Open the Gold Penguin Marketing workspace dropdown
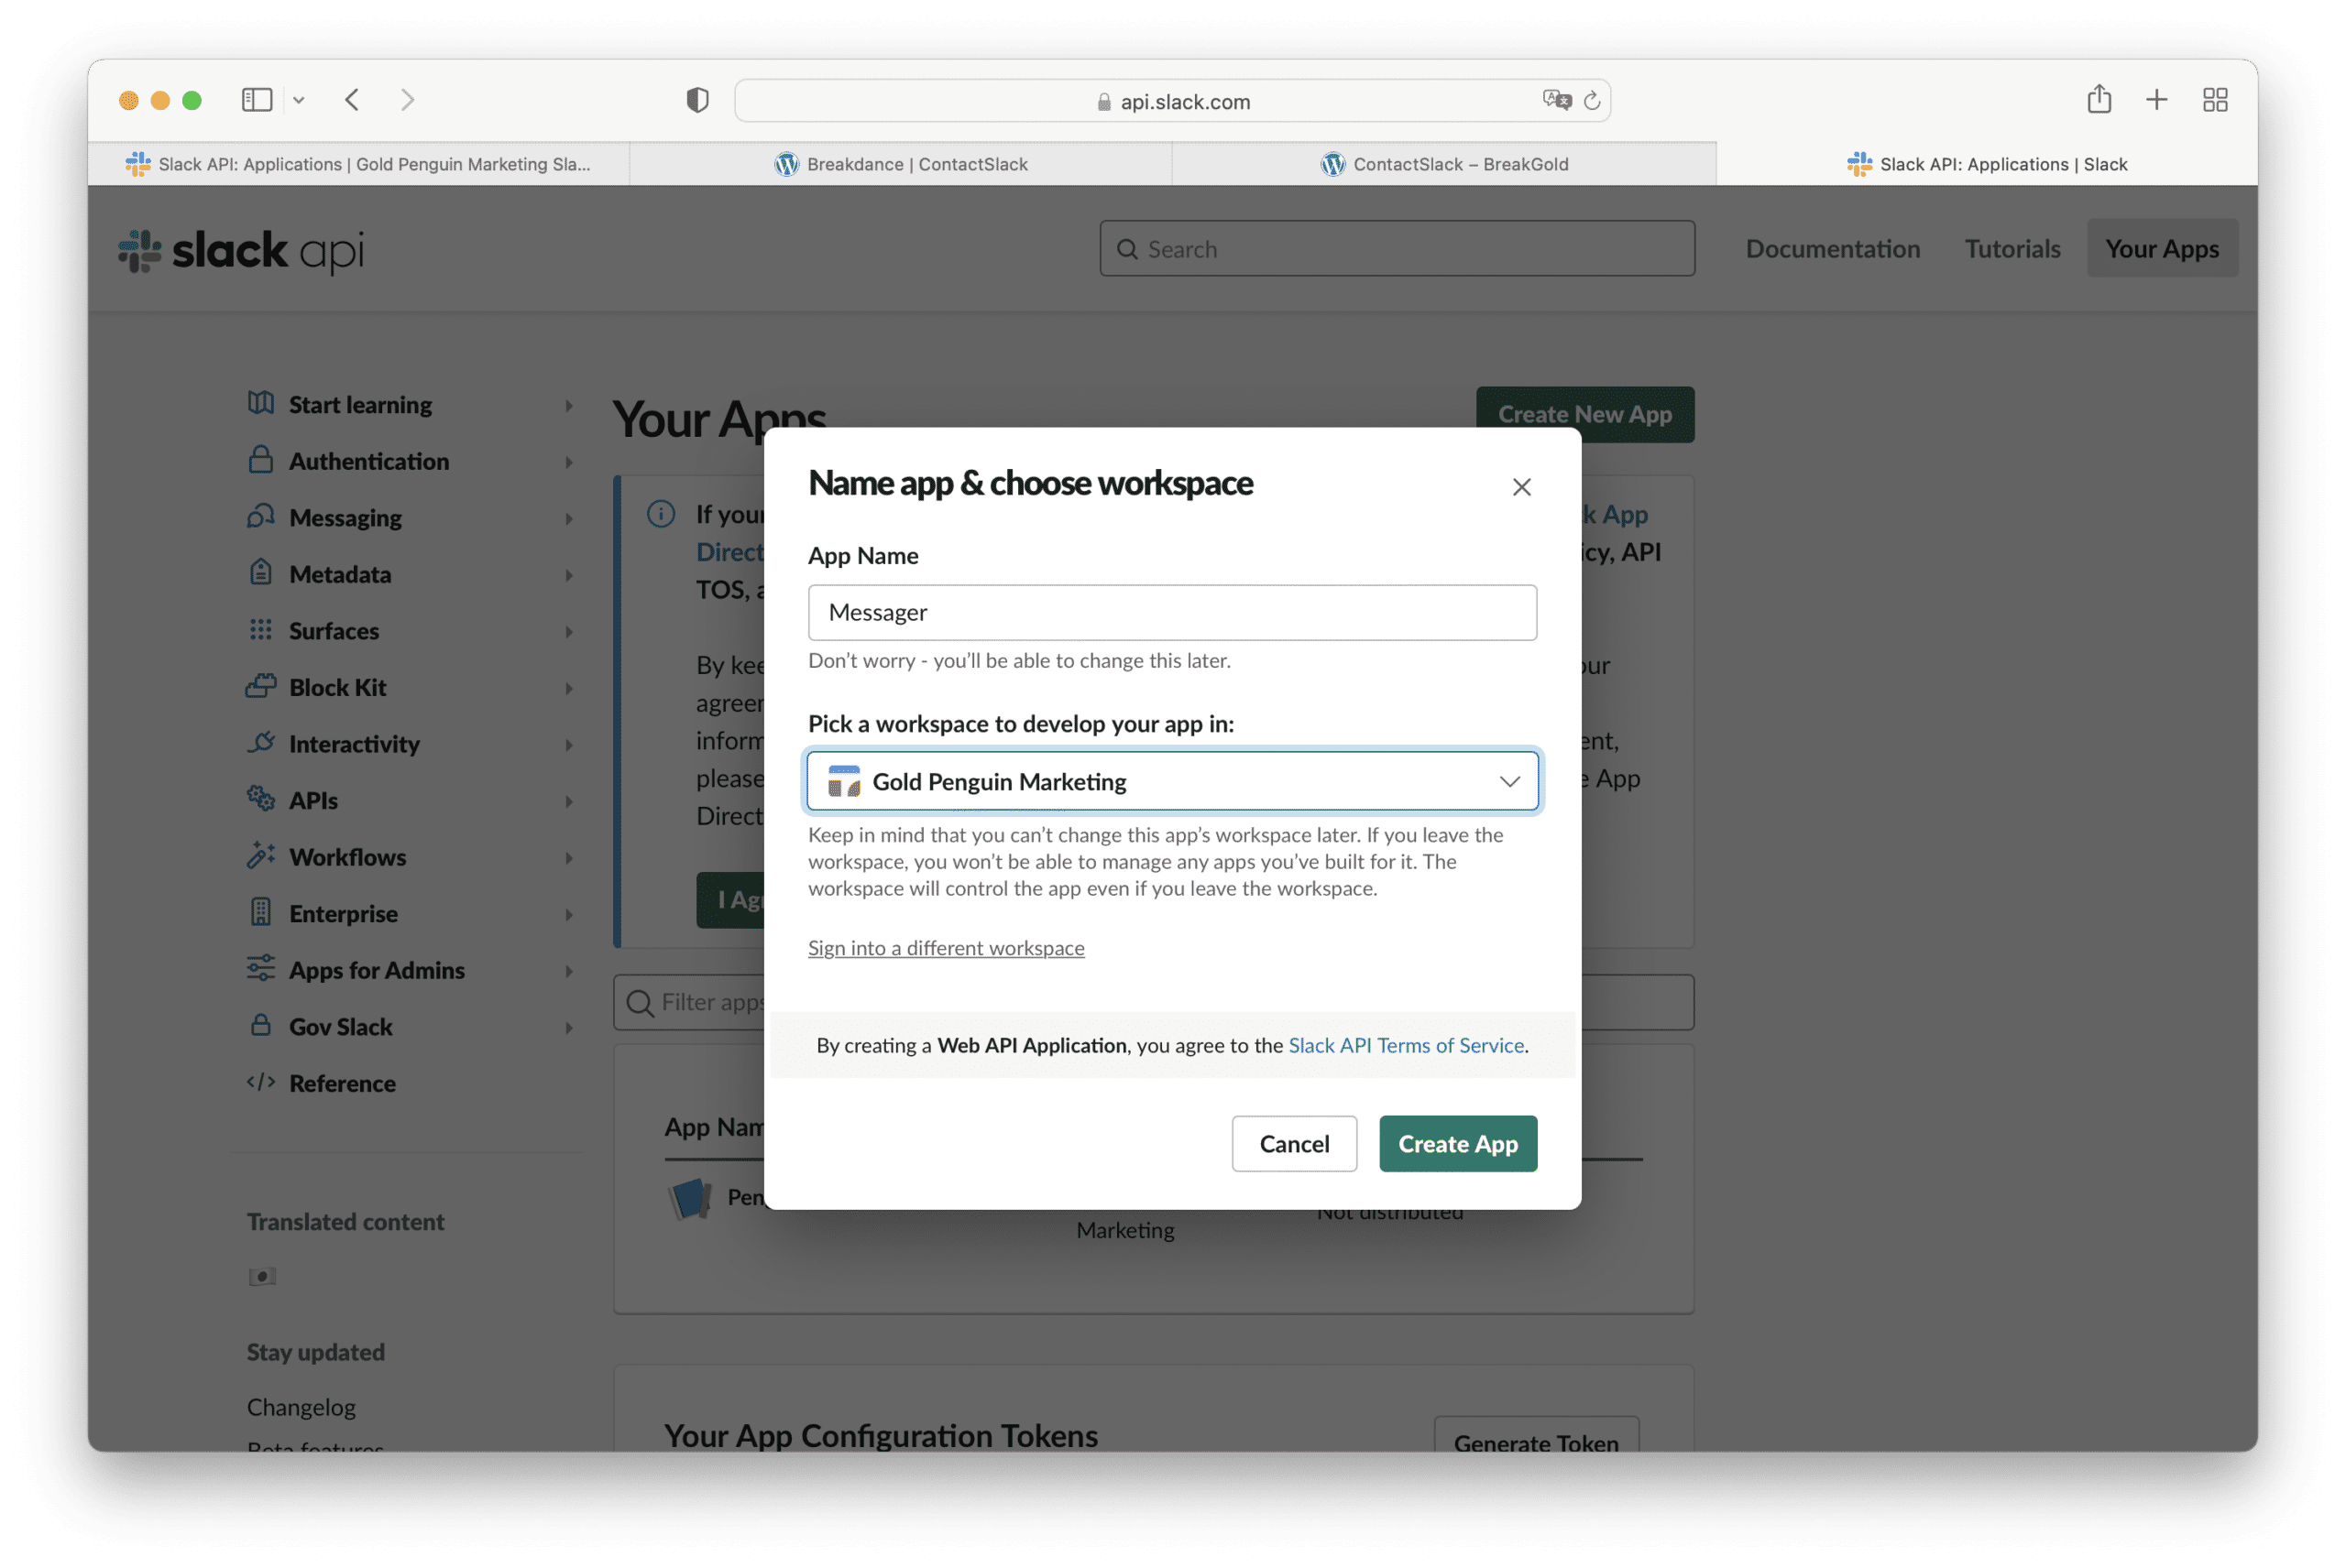This screenshot has width=2346, height=1568. [1171, 781]
